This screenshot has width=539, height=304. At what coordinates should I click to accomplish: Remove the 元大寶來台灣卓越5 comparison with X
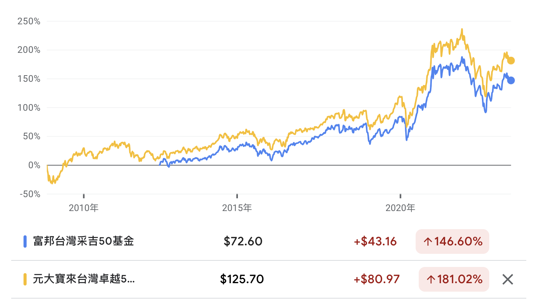(x=508, y=279)
